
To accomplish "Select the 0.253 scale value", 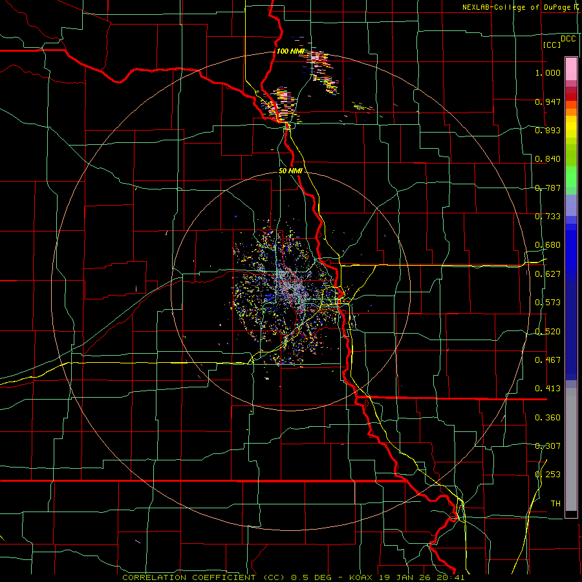I will pyautogui.click(x=548, y=475).
